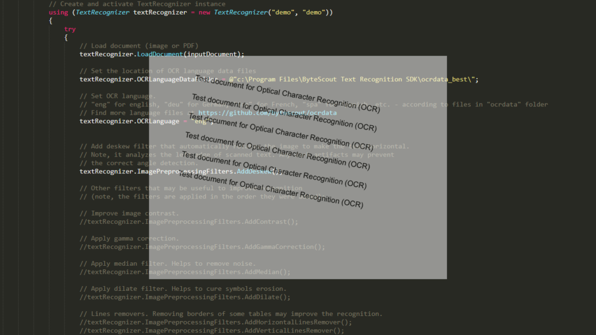Click the LoadDocument method call
The width and height of the screenshot is (596, 335).
(159, 54)
